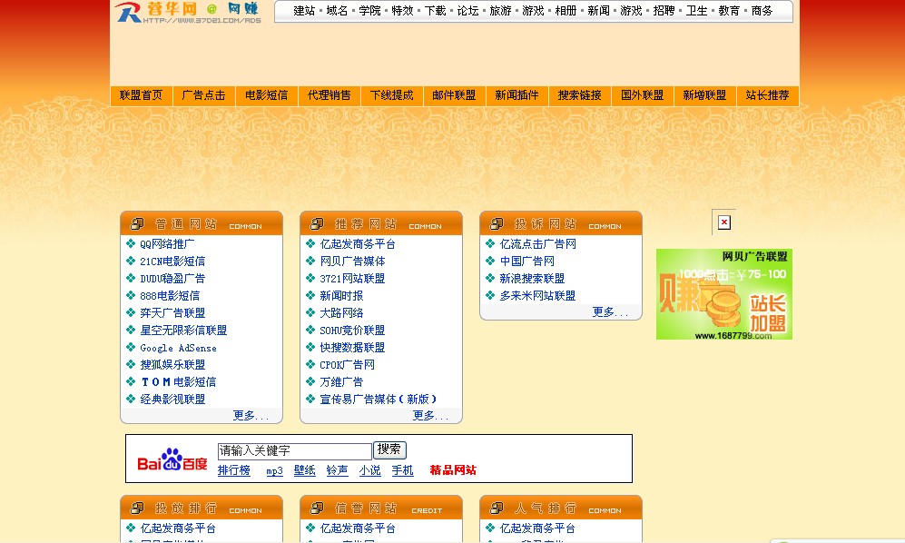Image resolution: width=905 pixels, height=543 pixels.
Task: Open the 代理销售 navigation tab
Action: pos(329,95)
